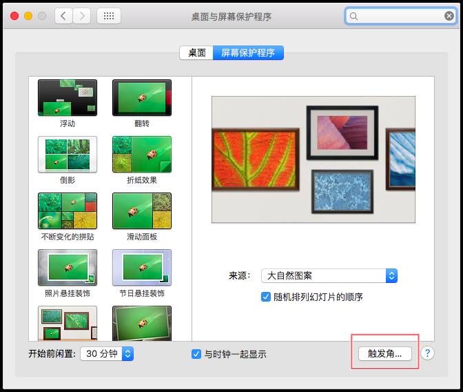Toggle 与时钟一起显示 checkbox
This screenshot has height=392, width=463.
point(196,354)
